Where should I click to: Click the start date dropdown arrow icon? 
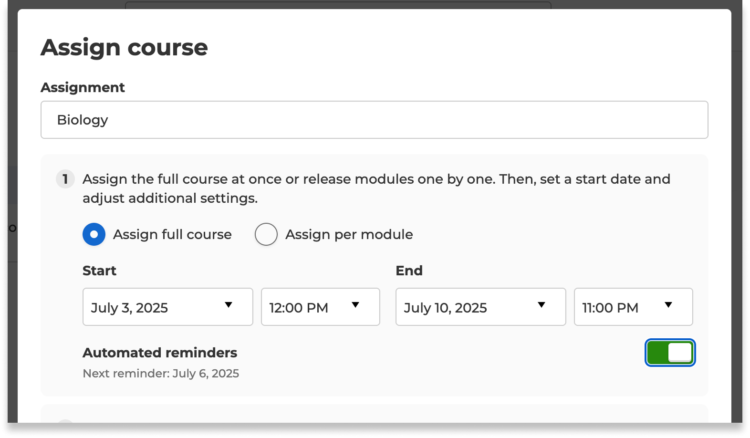click(229, 305)
